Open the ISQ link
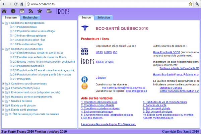This screenshot has width=201, height=134. 115,52
